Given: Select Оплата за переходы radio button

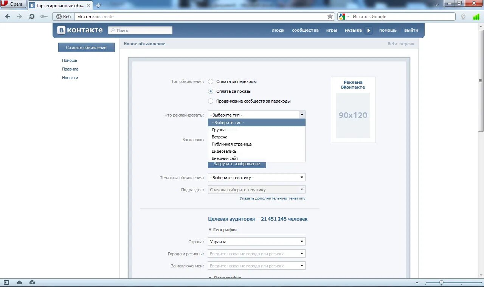Looking at the screenshot, I should pos(211,81).
